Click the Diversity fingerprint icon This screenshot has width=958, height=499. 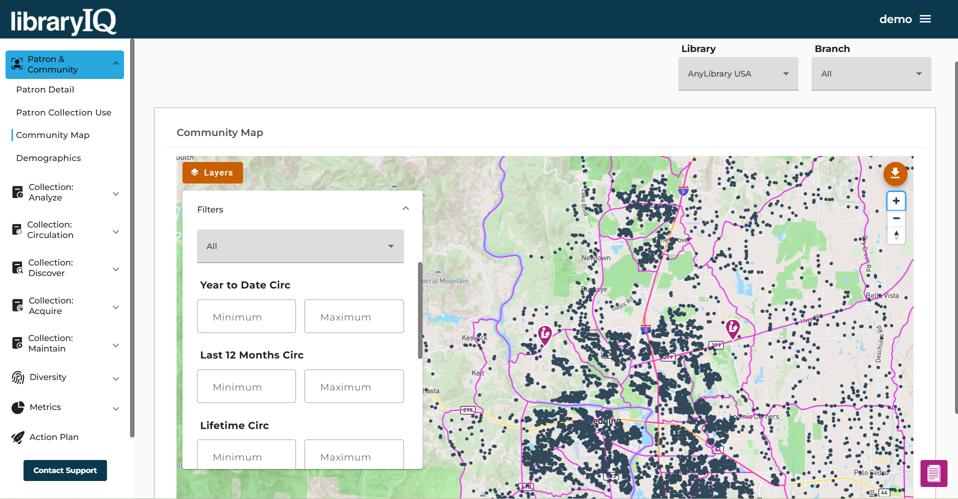point(18,377)
